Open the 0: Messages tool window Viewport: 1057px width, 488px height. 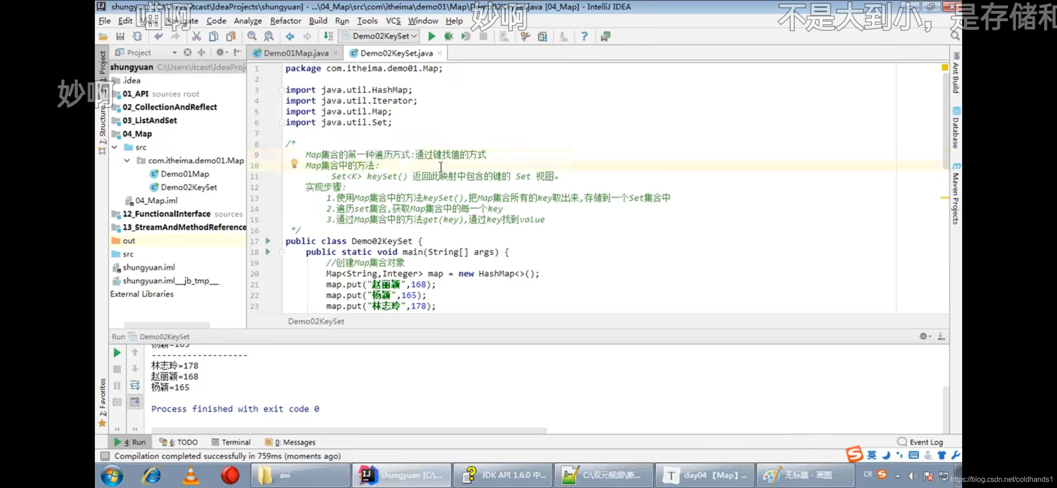pos(290,442)
